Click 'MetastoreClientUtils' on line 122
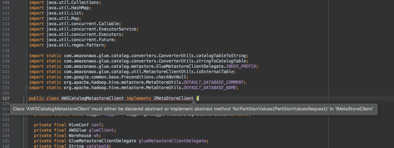 coord(169,71)
